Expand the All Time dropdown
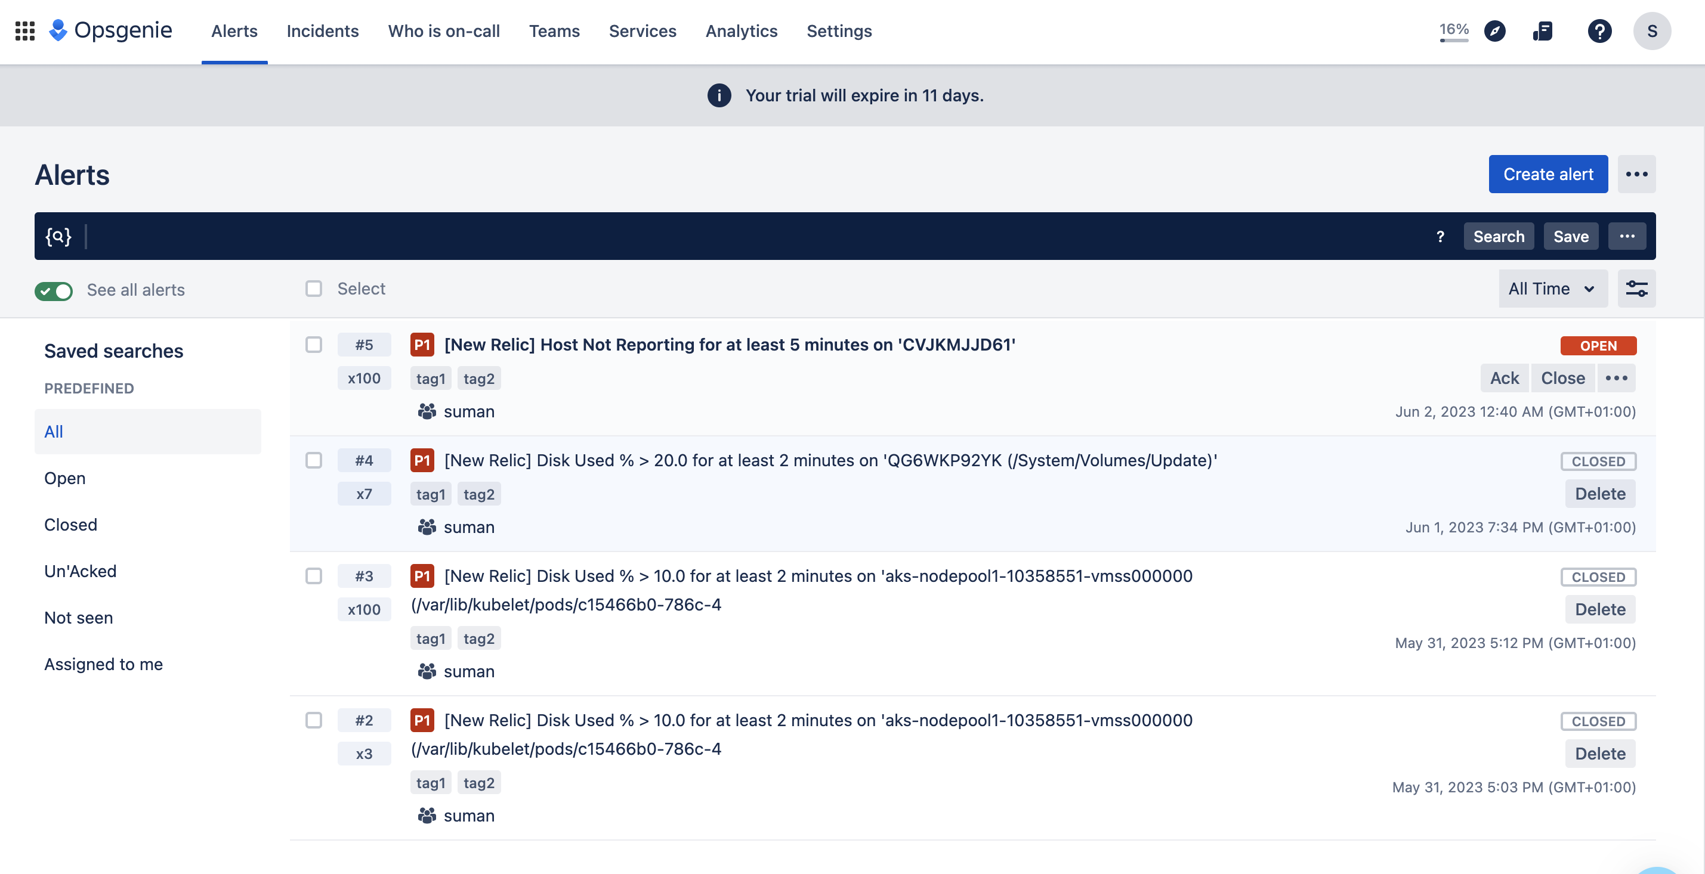Image resolution: width=1705 pixels, height=874 pixels. 1552,289
